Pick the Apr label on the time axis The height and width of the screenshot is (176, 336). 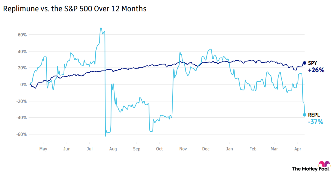298,149
